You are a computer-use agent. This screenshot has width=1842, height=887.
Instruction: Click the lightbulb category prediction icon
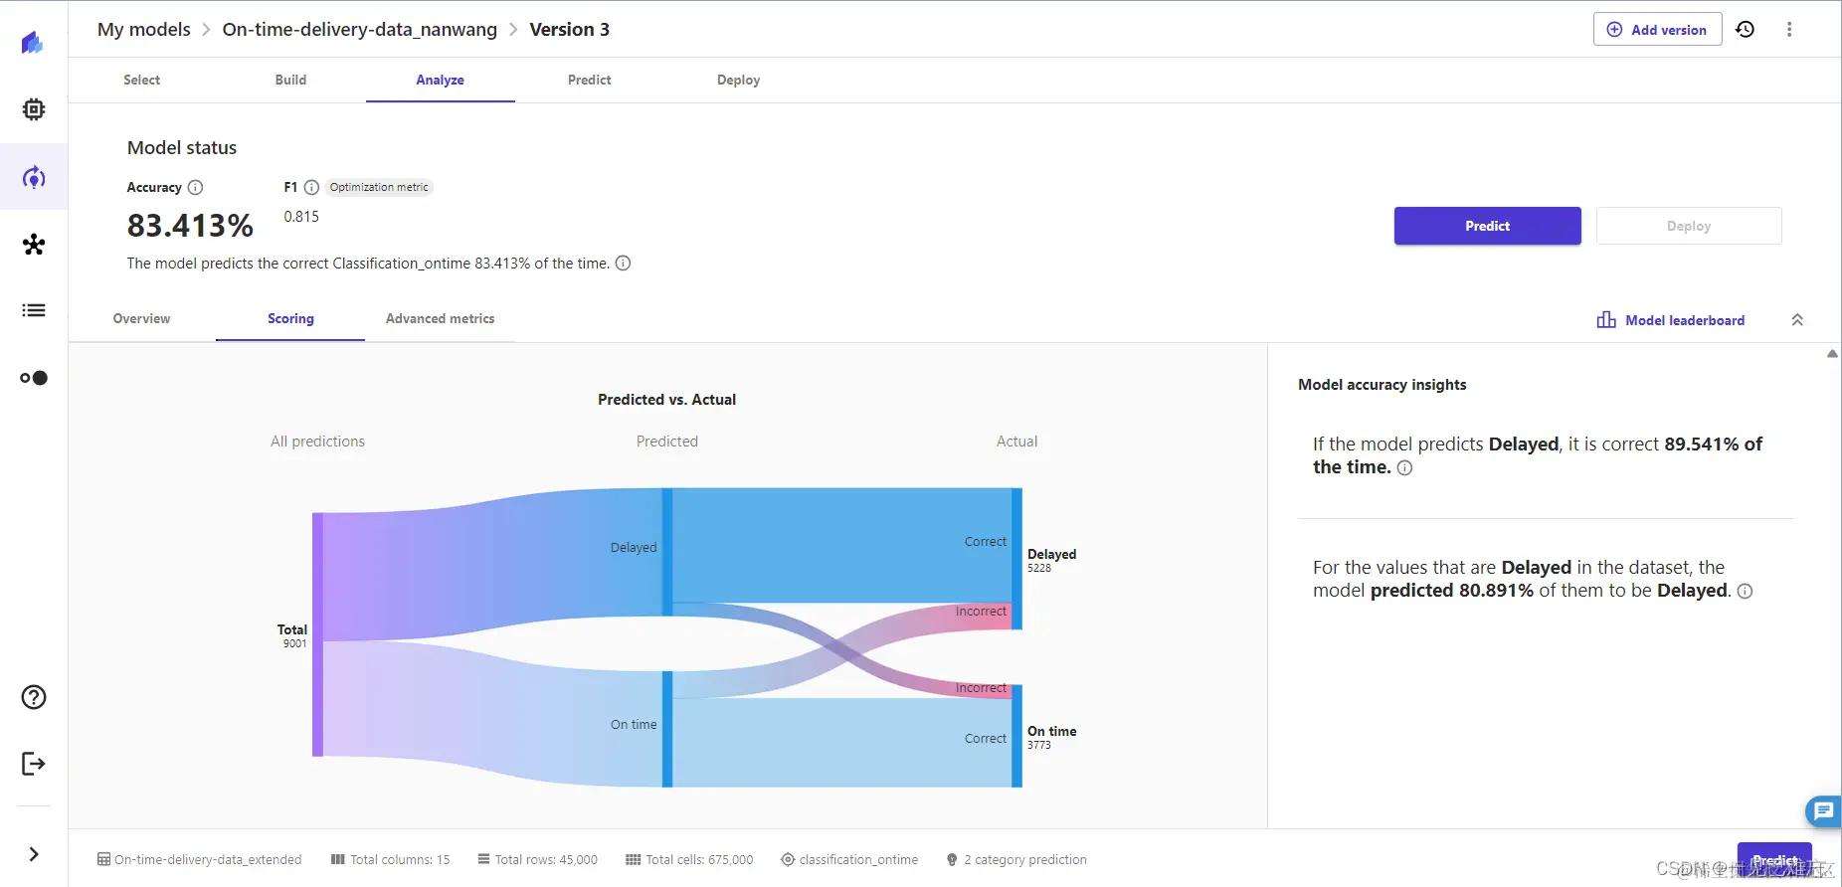952,859
